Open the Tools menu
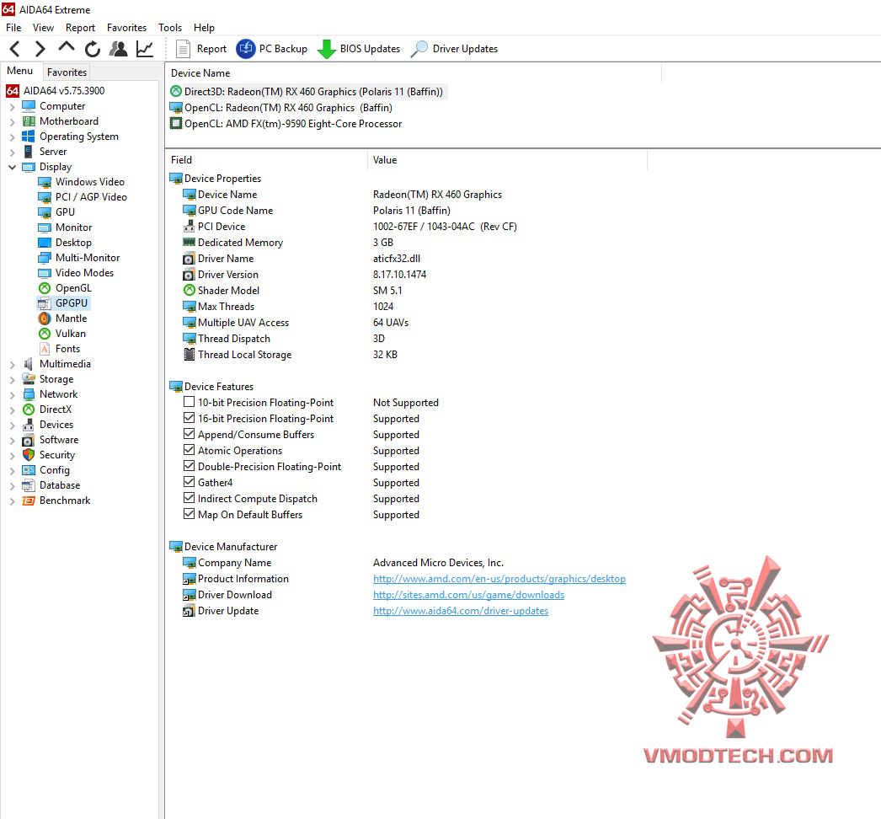 tap(169, 28)
